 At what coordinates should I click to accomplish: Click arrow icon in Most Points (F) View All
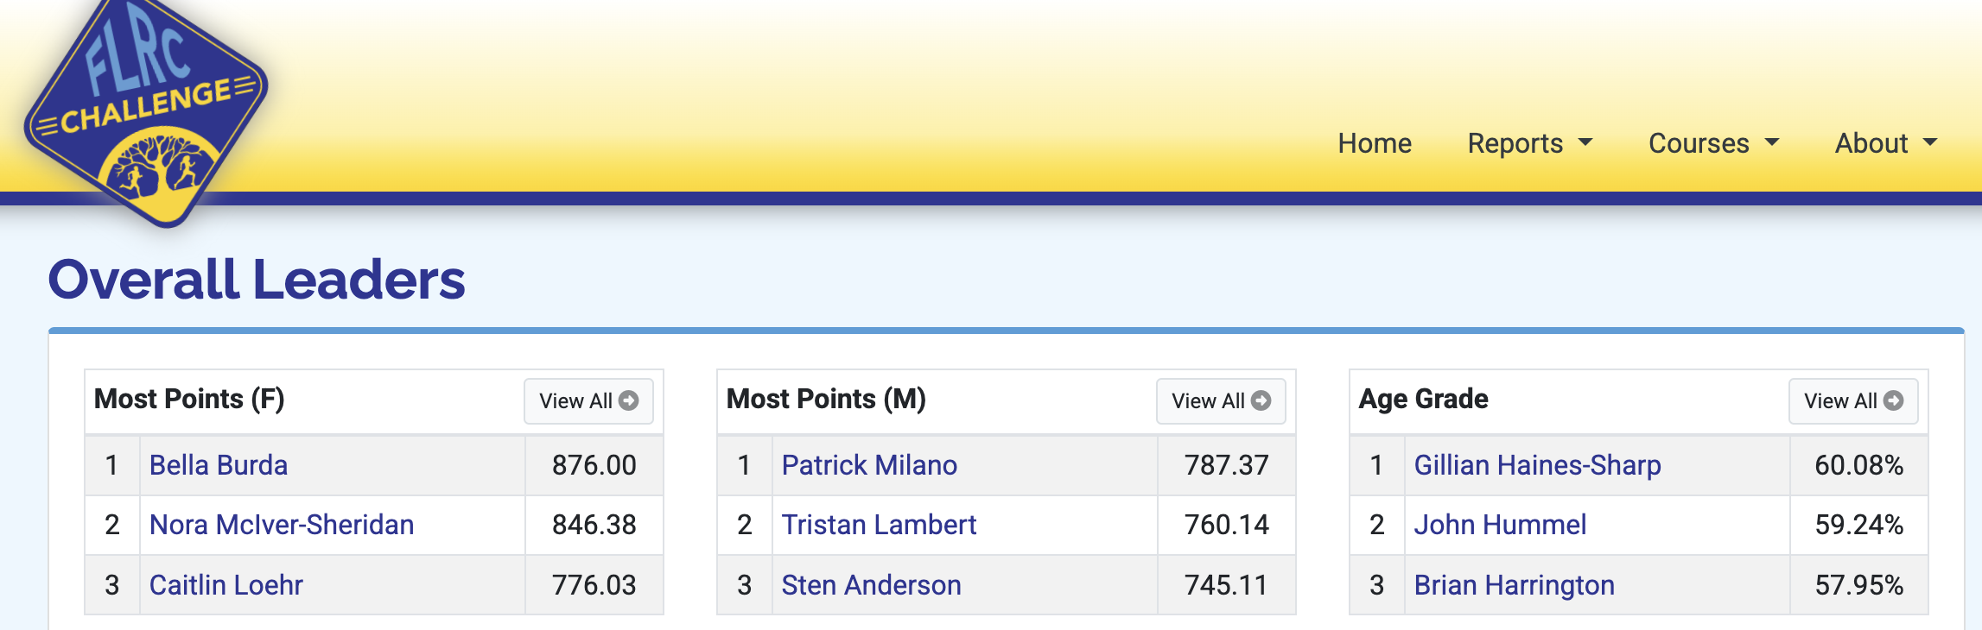point(629,400)
